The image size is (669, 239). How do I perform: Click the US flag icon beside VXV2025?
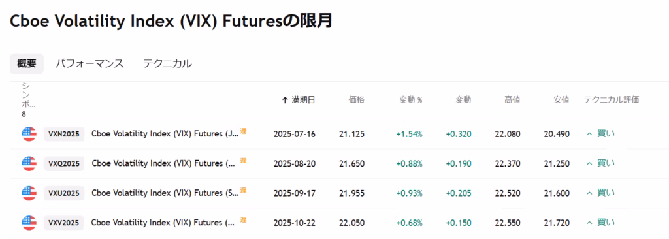pos(29,223)
